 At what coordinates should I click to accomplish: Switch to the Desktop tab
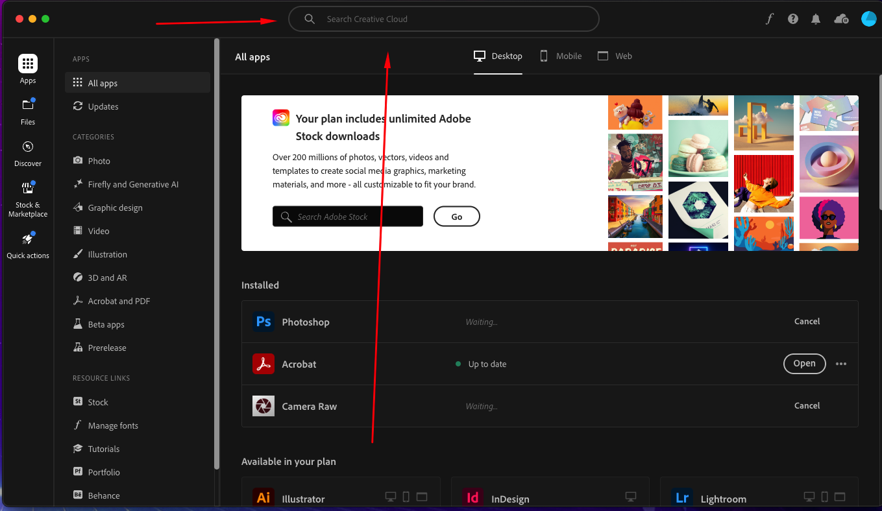pyautogui.click(x=498, y=56)
